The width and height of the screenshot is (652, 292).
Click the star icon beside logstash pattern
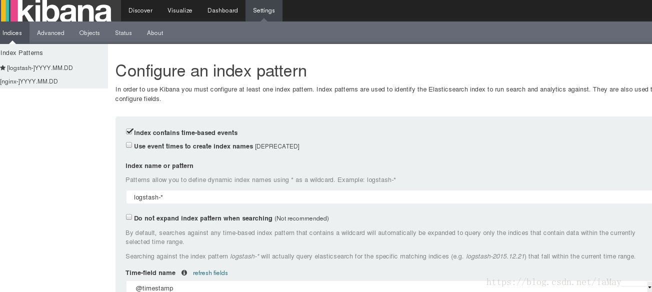2,68
